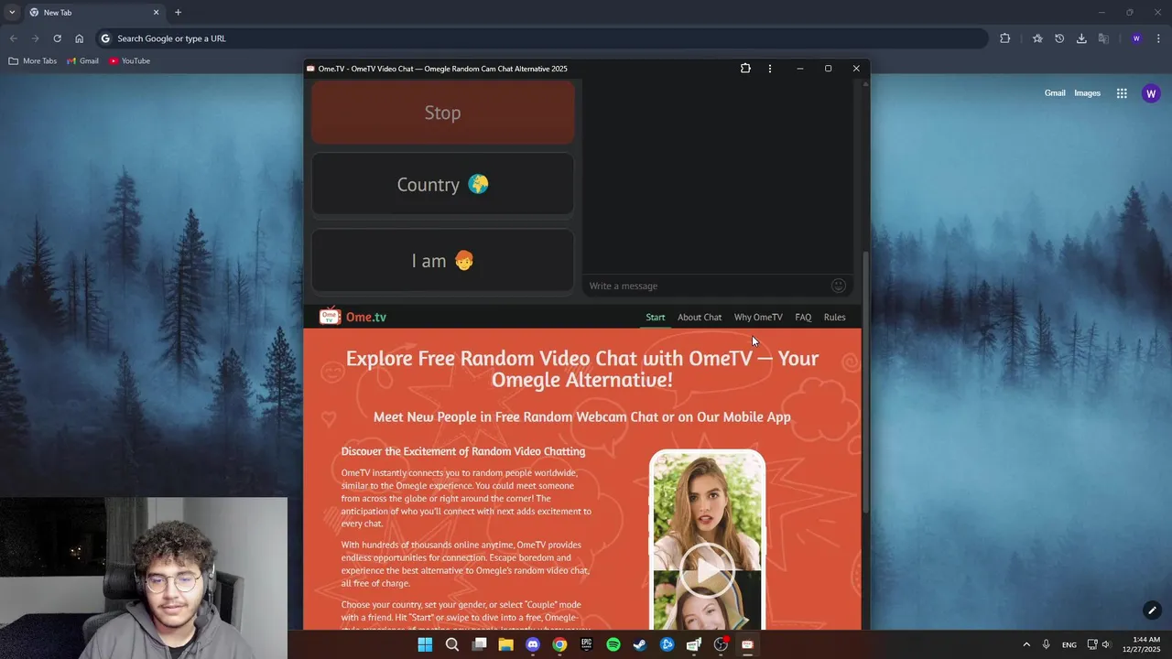
Task: Open the browser history icon
Action: (x=1059, y=38)
